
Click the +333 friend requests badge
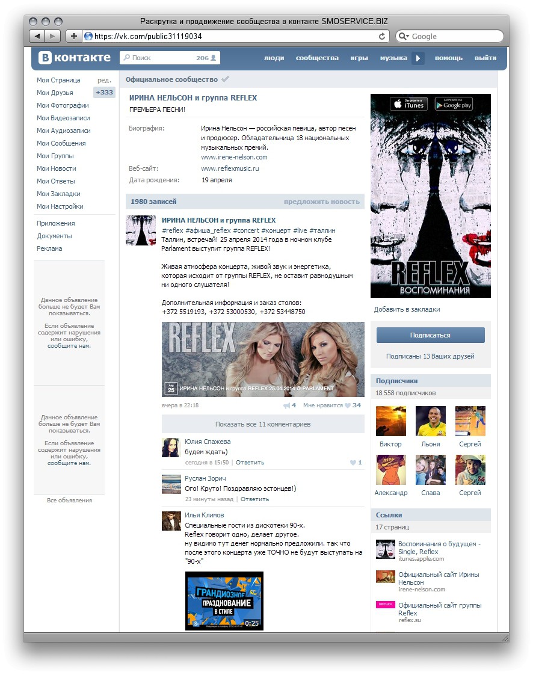pos(105,92)
